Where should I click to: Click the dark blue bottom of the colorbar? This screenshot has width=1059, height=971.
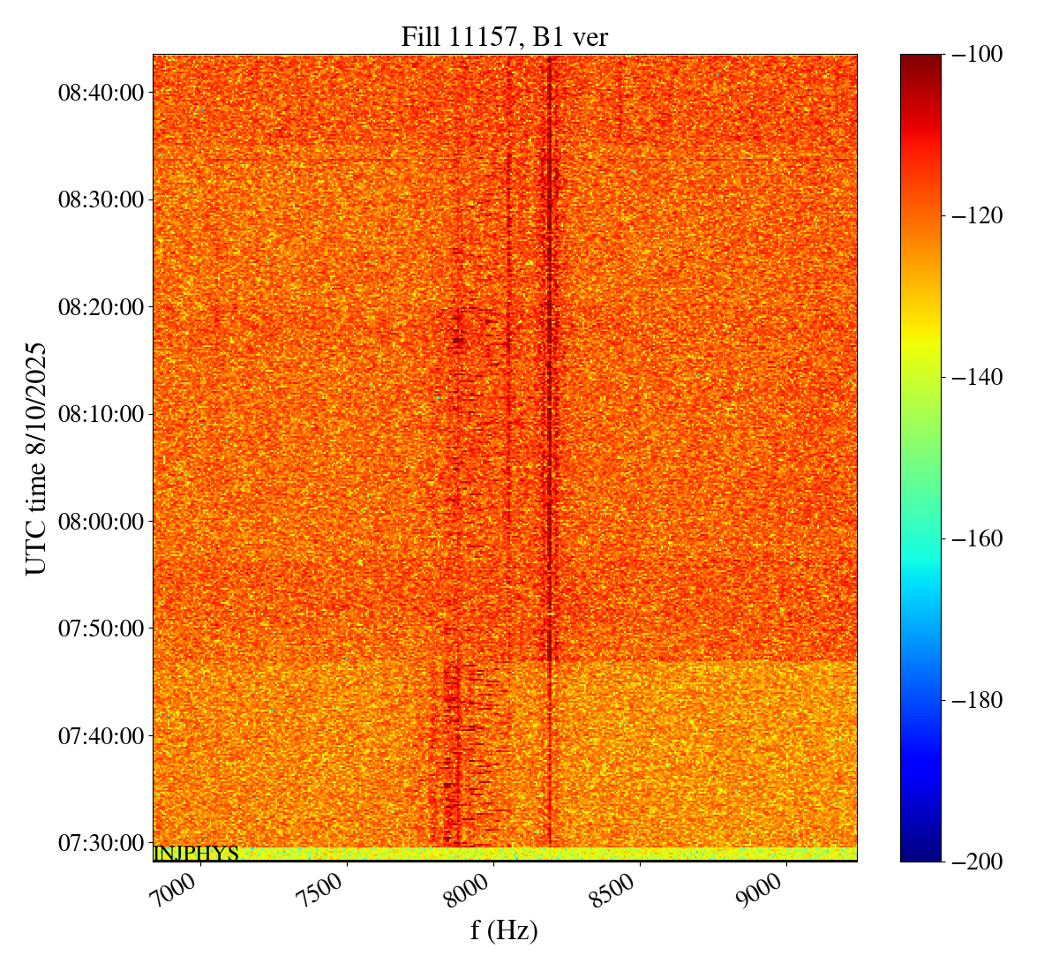point(920,843)
